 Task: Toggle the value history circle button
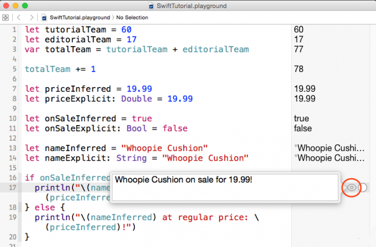point(363,187)
